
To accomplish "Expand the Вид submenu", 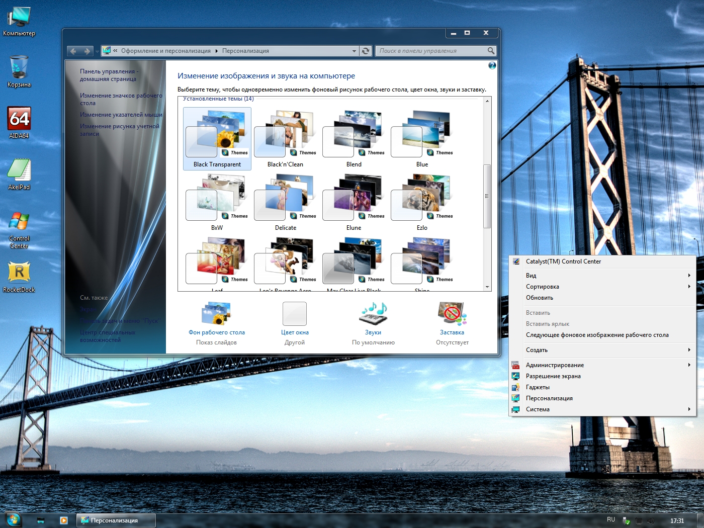I will coord(602,276).
